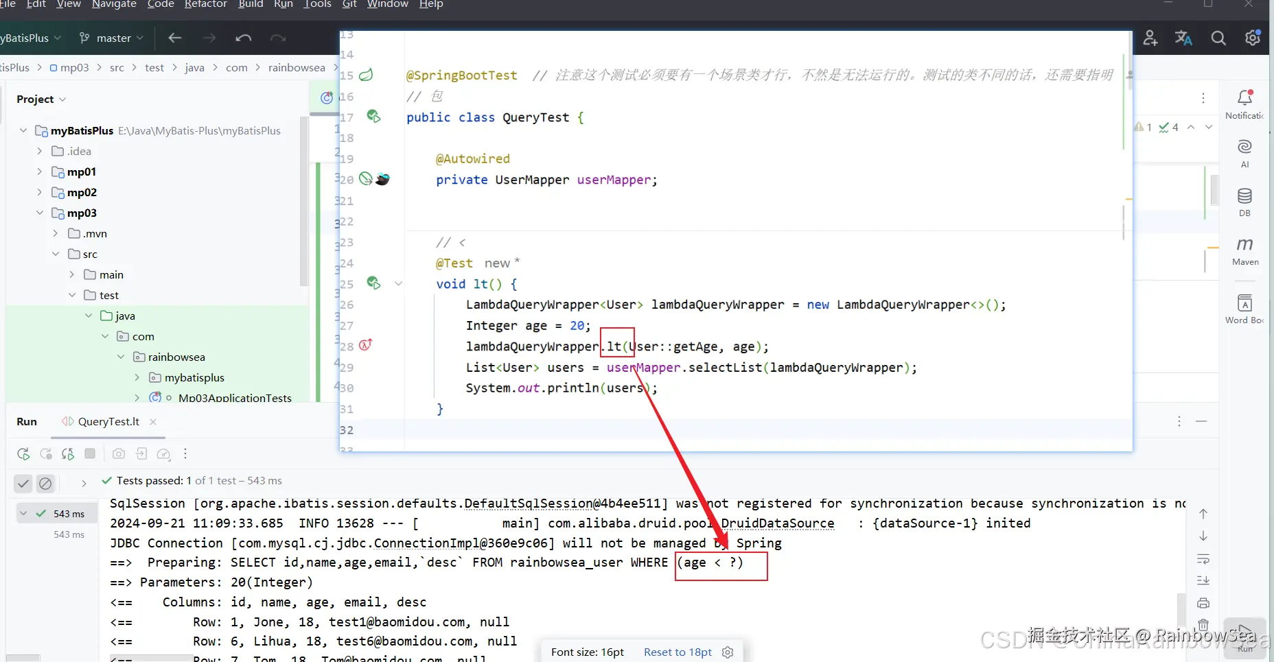The width and height of the screenshot is (1274, 662).
Task: Expand the test results breadcrumb chevron
Action: click(x=84, y=484)
